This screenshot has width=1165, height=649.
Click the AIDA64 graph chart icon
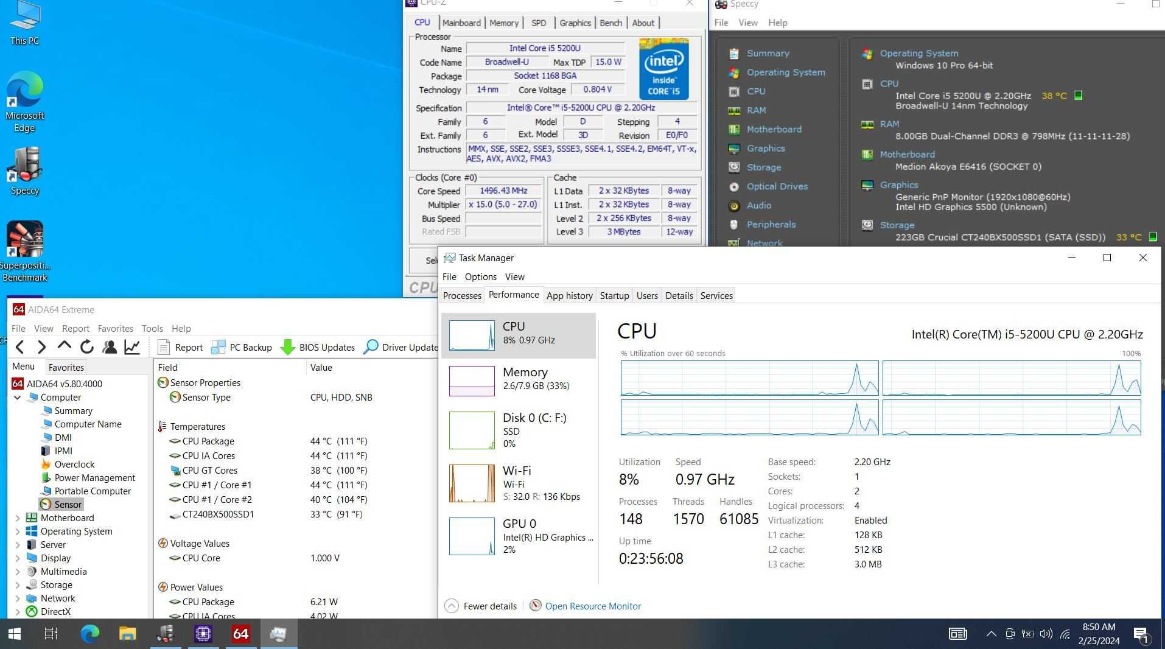pos(132,347)
